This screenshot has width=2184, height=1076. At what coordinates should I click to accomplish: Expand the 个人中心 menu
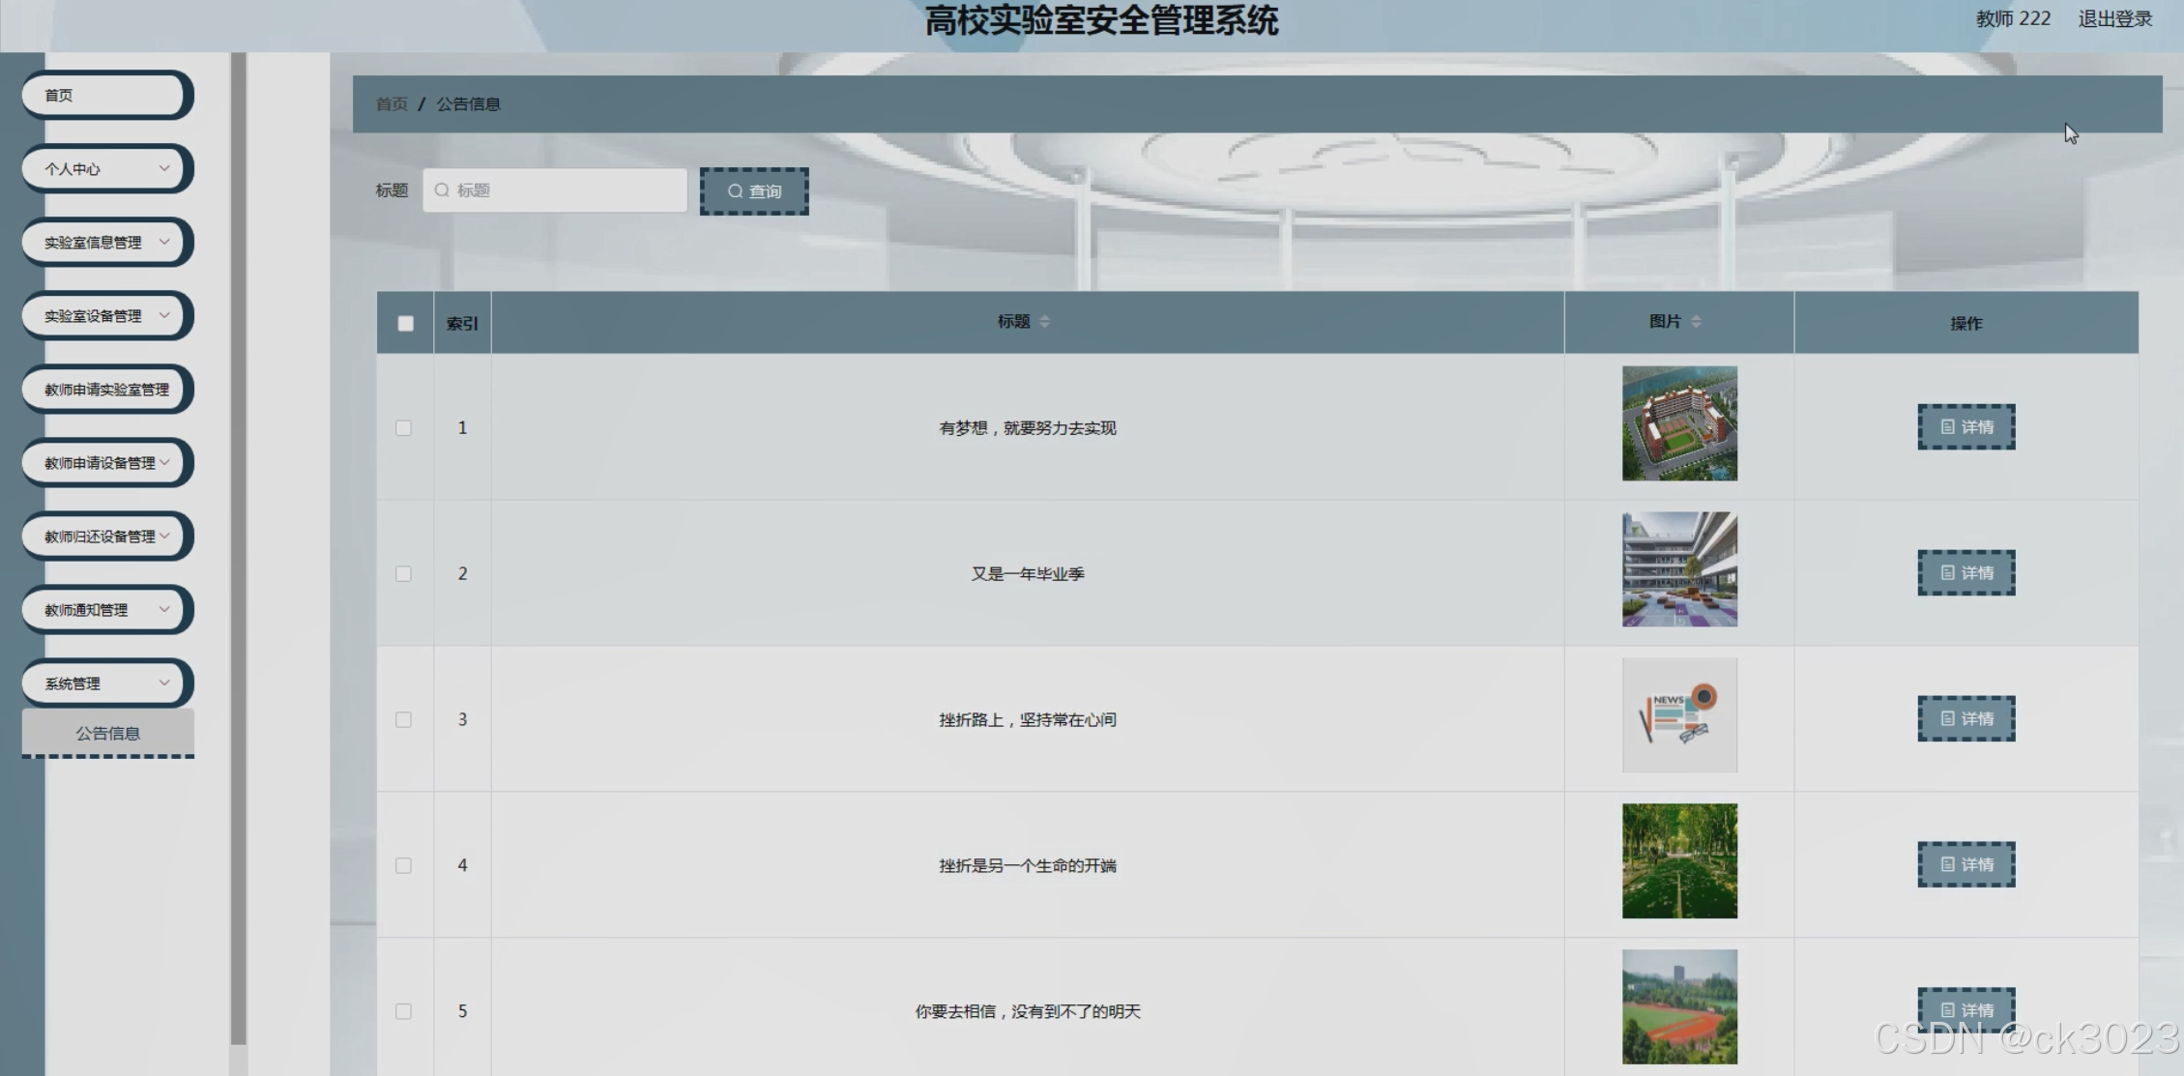tap(104, 169)
